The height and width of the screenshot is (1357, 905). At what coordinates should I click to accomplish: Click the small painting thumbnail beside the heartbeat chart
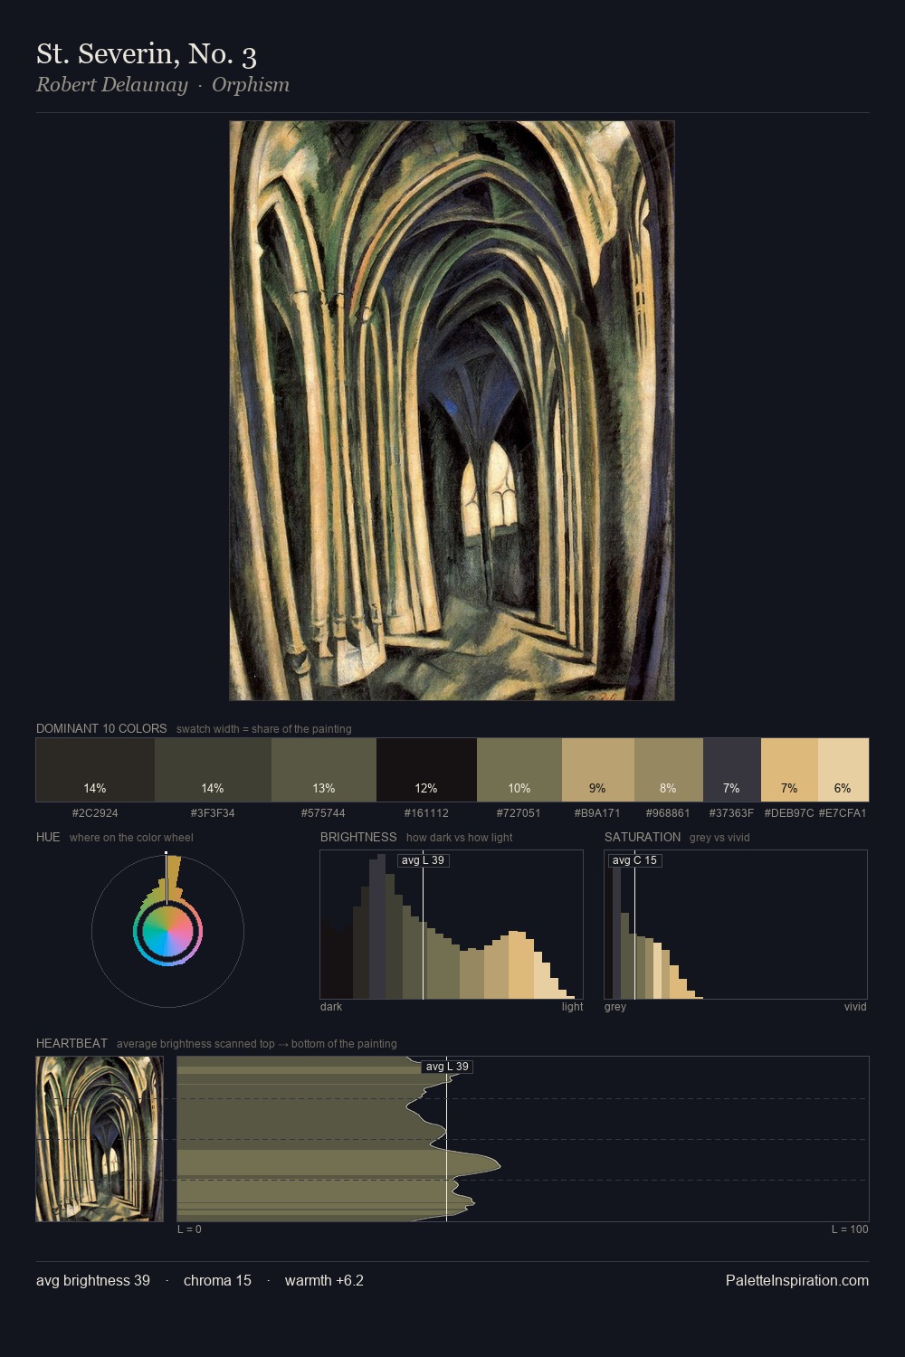click(100, 1139)
